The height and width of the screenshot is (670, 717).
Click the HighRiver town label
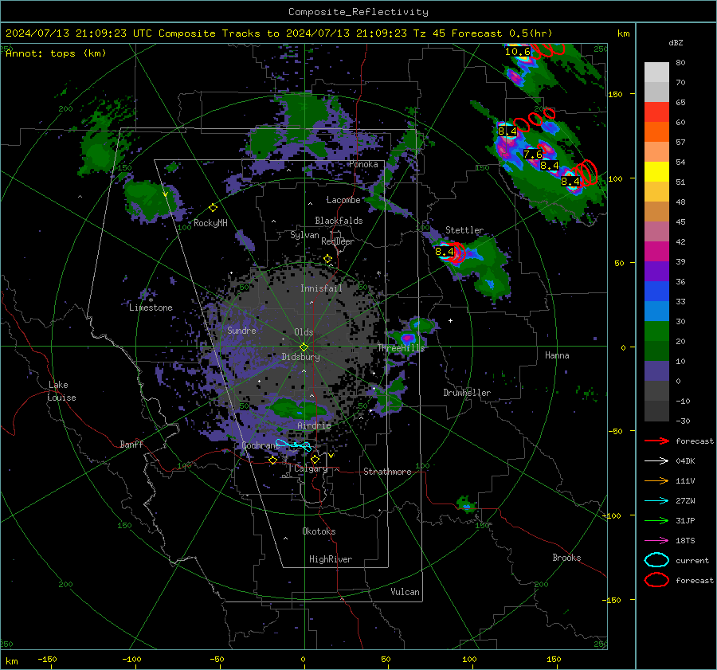331,559
